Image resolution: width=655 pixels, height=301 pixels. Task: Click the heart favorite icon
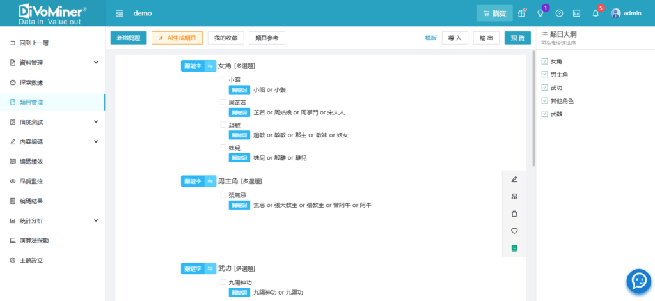click(514, 231)
